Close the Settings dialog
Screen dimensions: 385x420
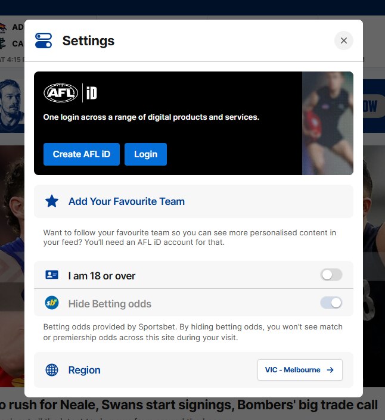pyautogui.click(x=344, y=41)
